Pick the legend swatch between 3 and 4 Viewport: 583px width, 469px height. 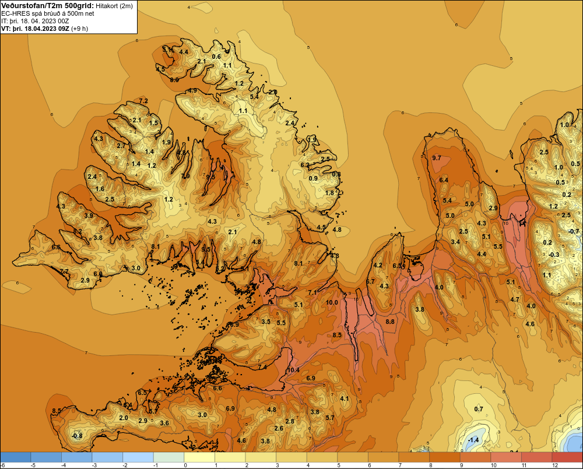pyautogui.click(x=291, y=457)
